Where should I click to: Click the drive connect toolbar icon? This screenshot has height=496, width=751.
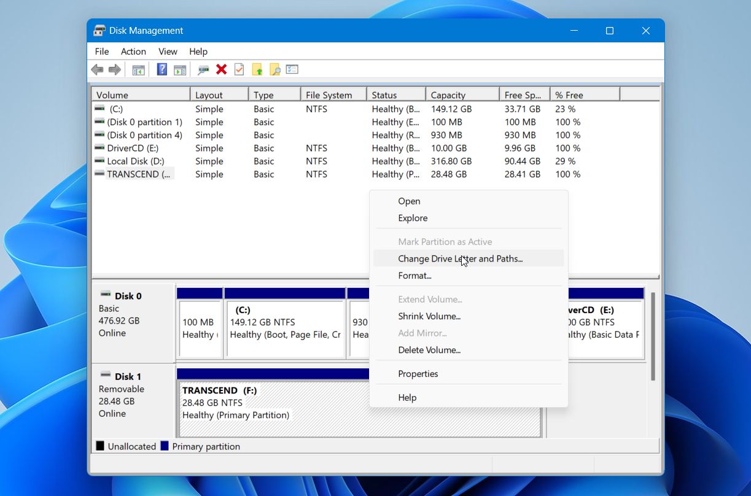(x=203, y=69)
